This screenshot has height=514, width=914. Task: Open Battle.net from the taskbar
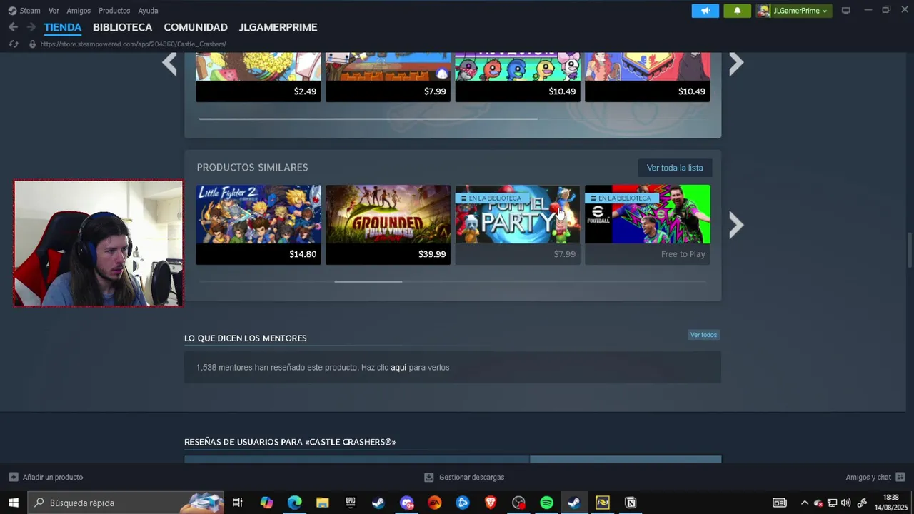pos(463,503)
